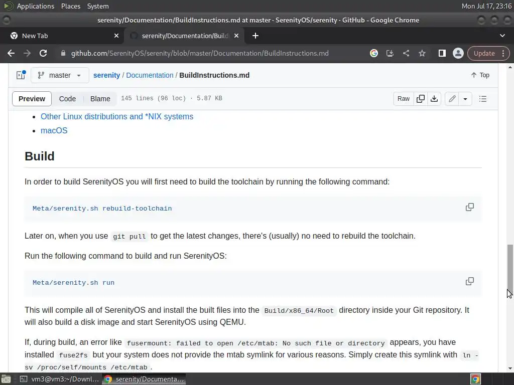Image resolution: width=514 pixels, height=385 pixels.
Task: Open the Applications menu
Action: [36, 6]
